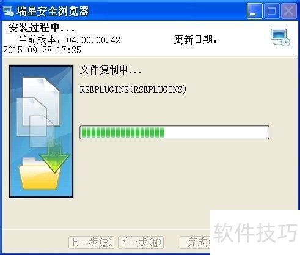Click the 上一步(P) button

(x=91, y=242)
